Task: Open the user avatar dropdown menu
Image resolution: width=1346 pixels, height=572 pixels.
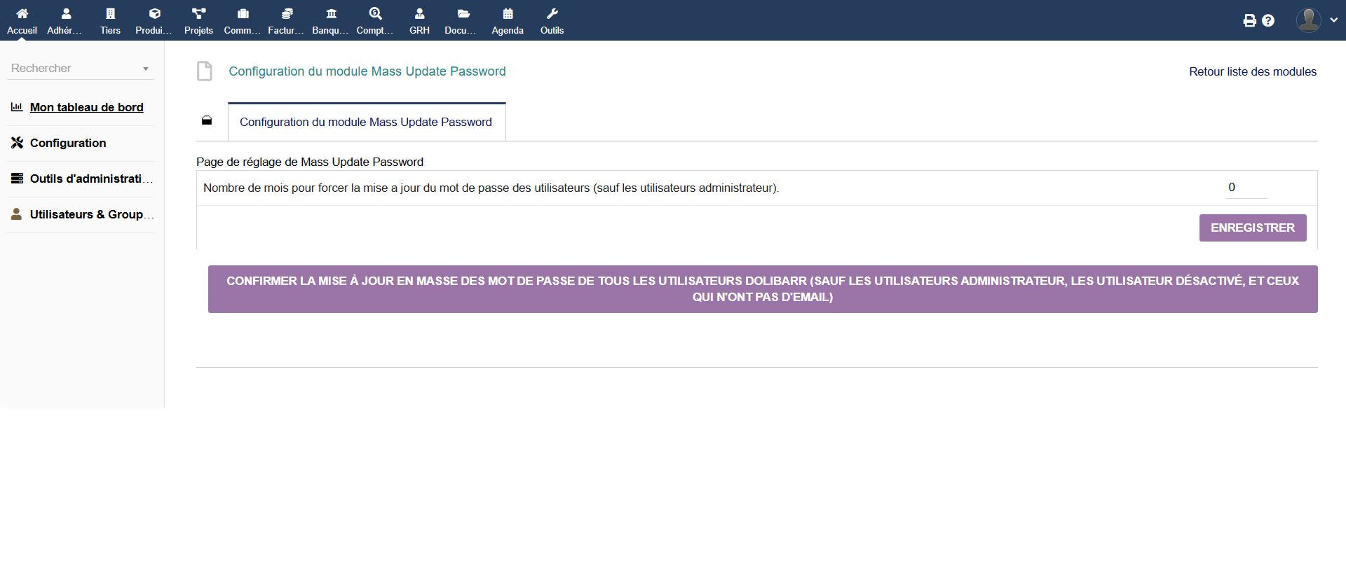Action: point(1317,20)
